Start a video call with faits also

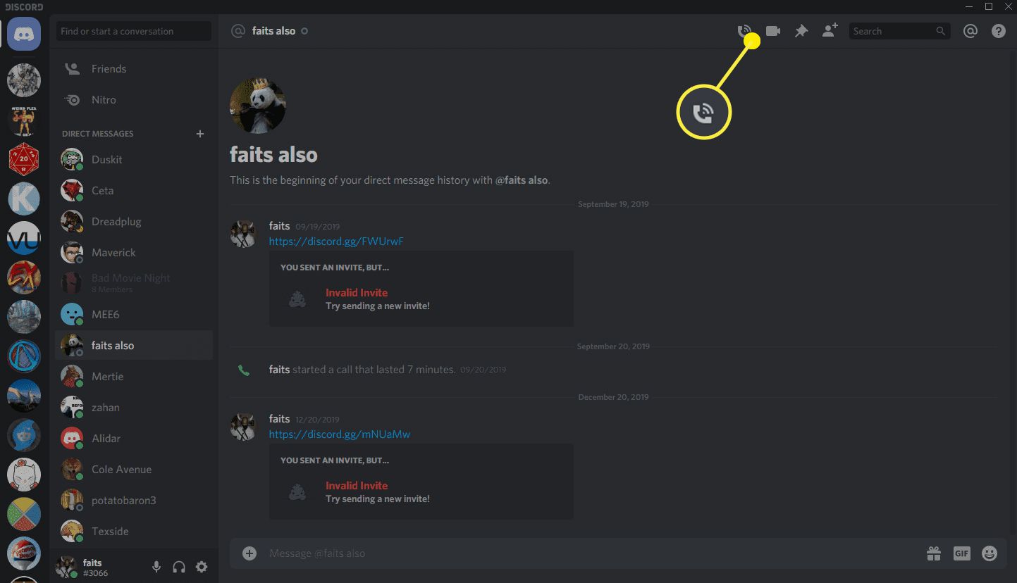772,30
